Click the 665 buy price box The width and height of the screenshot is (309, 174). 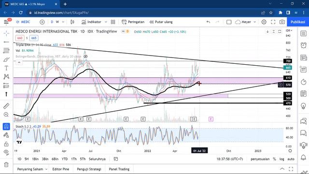(34, 38)
